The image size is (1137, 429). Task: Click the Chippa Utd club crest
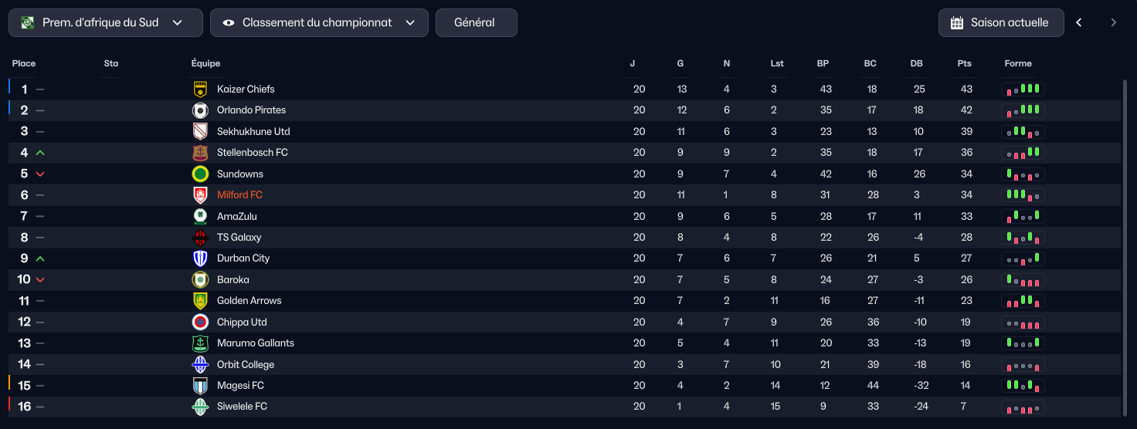coord(200,322)
